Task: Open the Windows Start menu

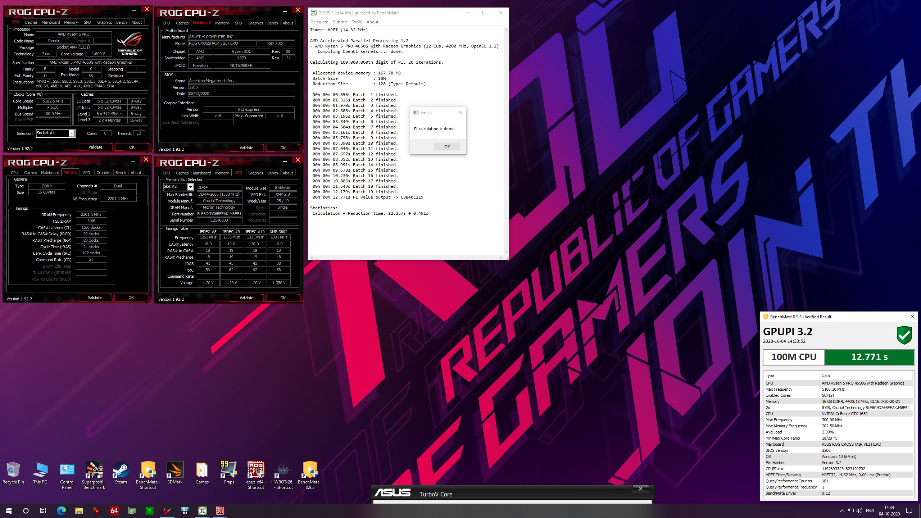Action: [9, 510]
